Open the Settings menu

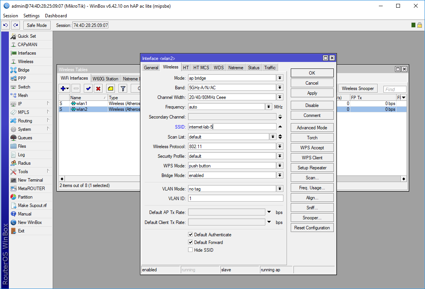32,16
